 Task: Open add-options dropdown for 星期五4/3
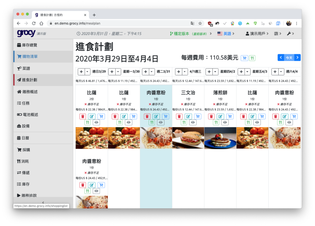point(247,71)
